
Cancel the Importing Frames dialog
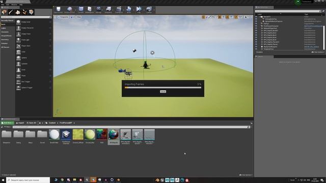[x=163, y=91]
